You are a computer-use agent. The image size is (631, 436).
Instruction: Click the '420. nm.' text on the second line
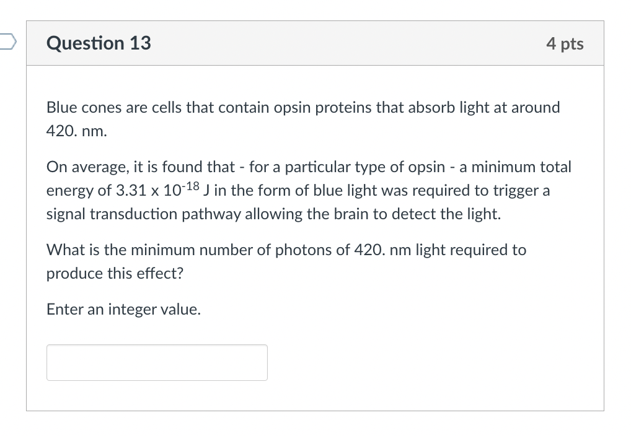tap(77, 131)
